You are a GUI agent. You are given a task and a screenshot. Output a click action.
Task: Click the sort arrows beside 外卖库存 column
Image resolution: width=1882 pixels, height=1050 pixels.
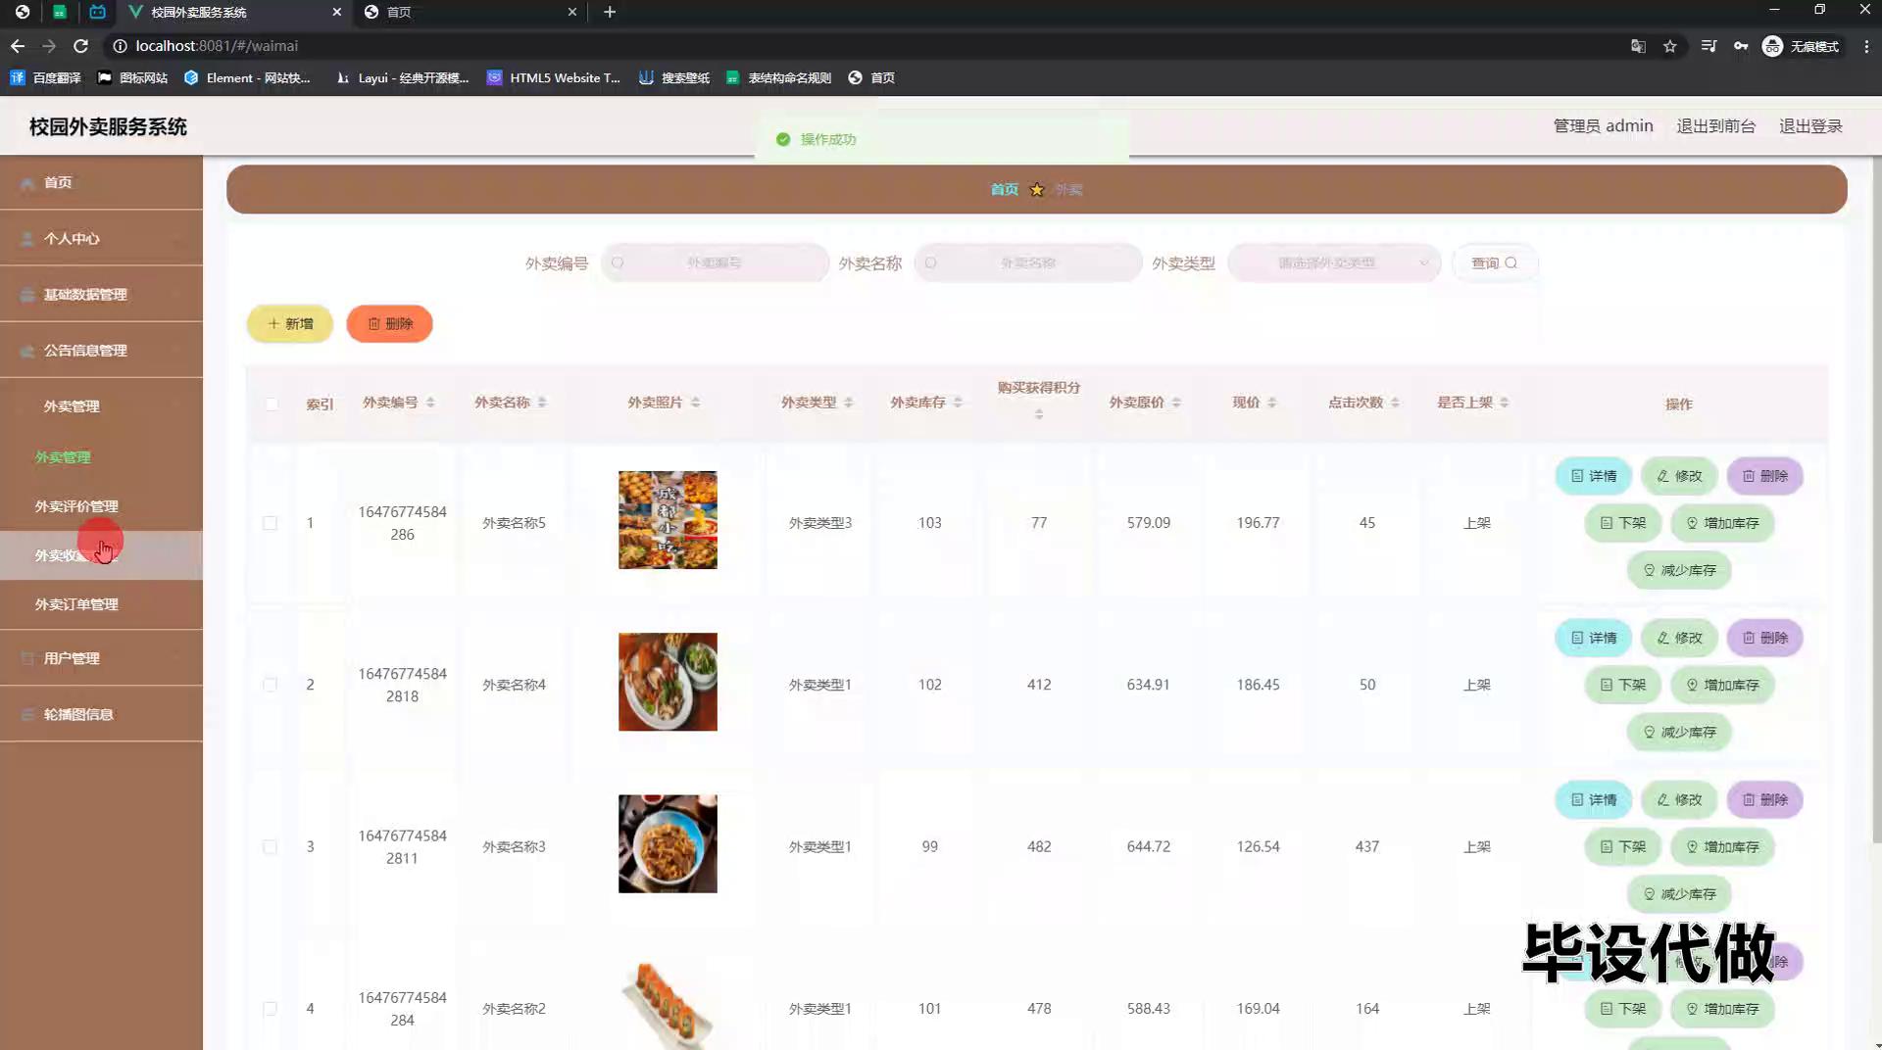tap(958, 403)
